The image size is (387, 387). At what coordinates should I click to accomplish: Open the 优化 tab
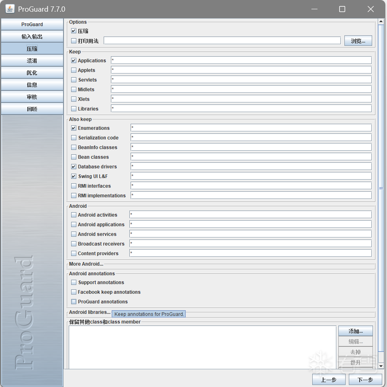point(32,73)
